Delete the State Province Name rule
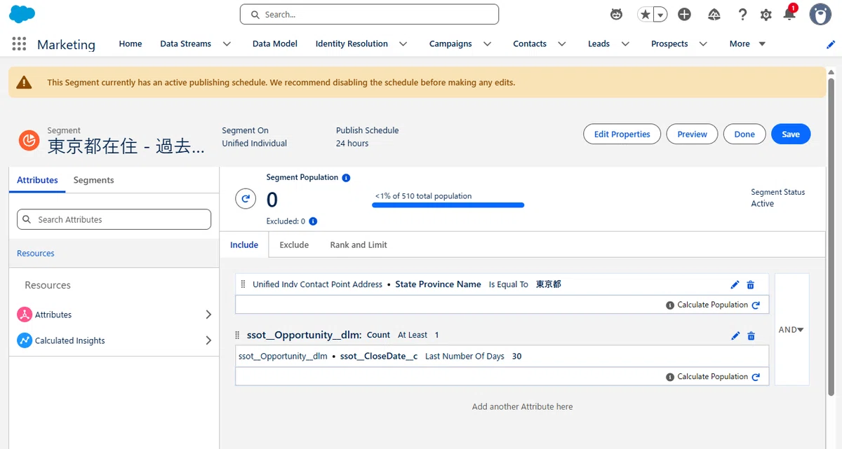 tap(751, 284)
